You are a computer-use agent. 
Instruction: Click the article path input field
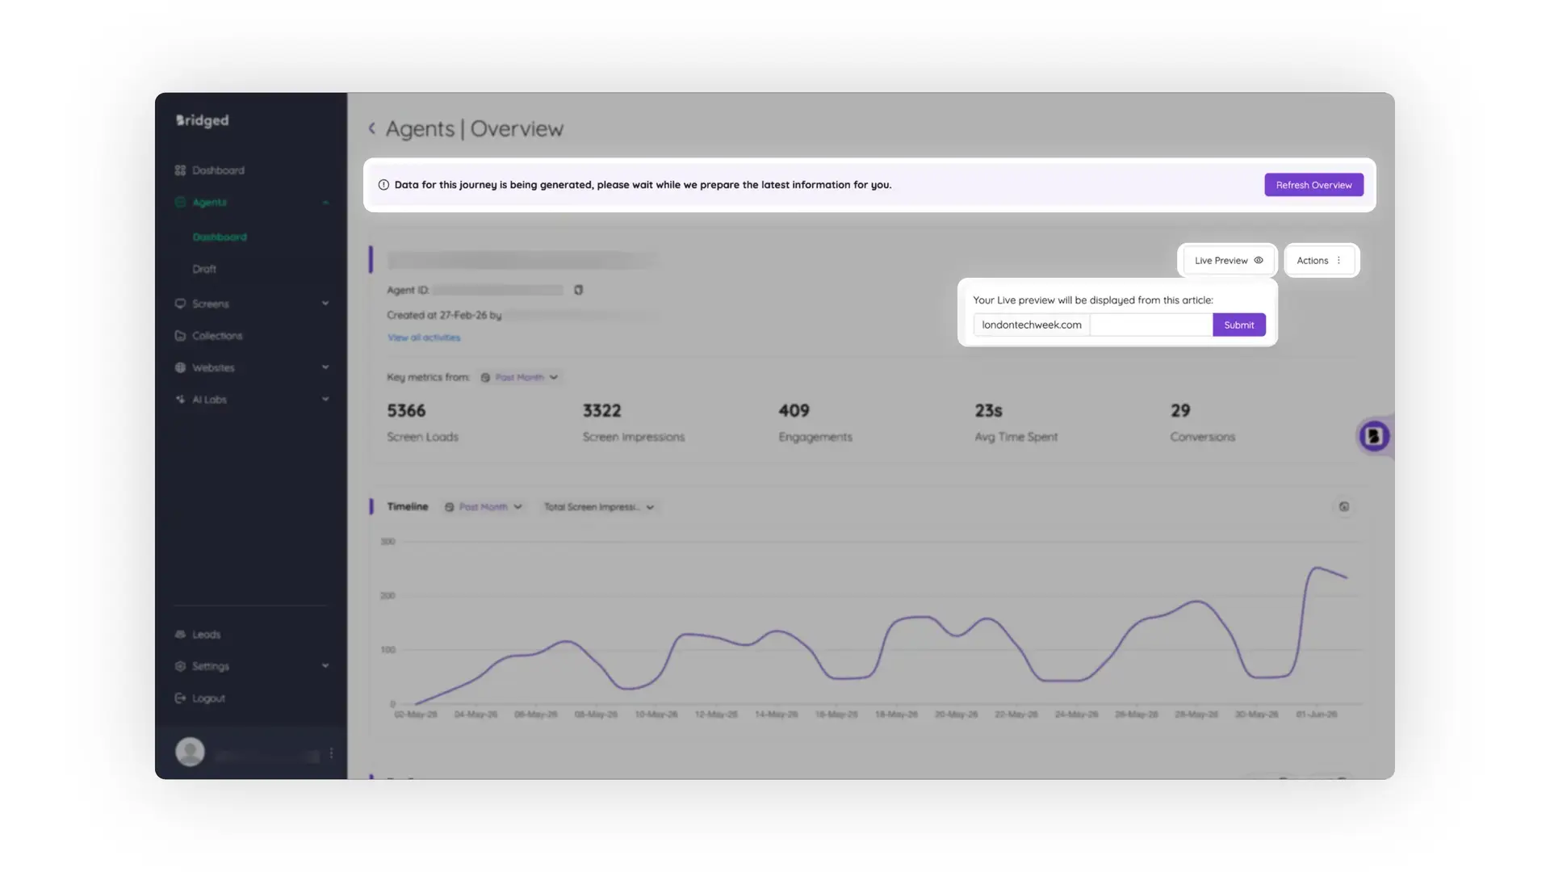tap(1151, 325)
